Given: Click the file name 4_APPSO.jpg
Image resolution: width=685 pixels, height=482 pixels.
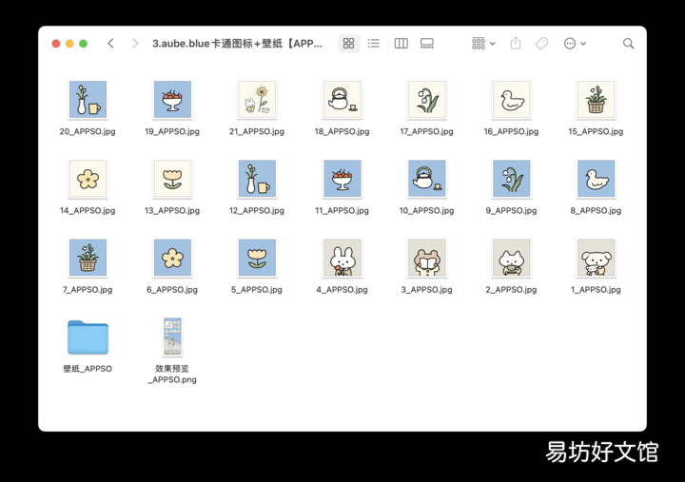Looking at the screenshot, I should point(342,289).
